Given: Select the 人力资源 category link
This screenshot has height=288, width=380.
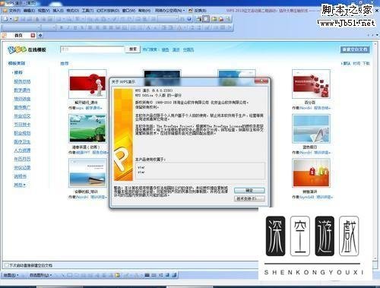Looking at the screenshot, I should click(x=22, y=150).
